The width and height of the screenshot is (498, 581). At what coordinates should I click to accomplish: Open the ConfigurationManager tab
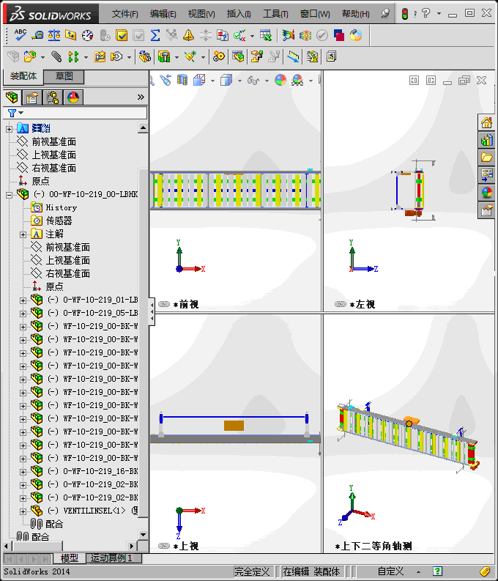(53, 97)
